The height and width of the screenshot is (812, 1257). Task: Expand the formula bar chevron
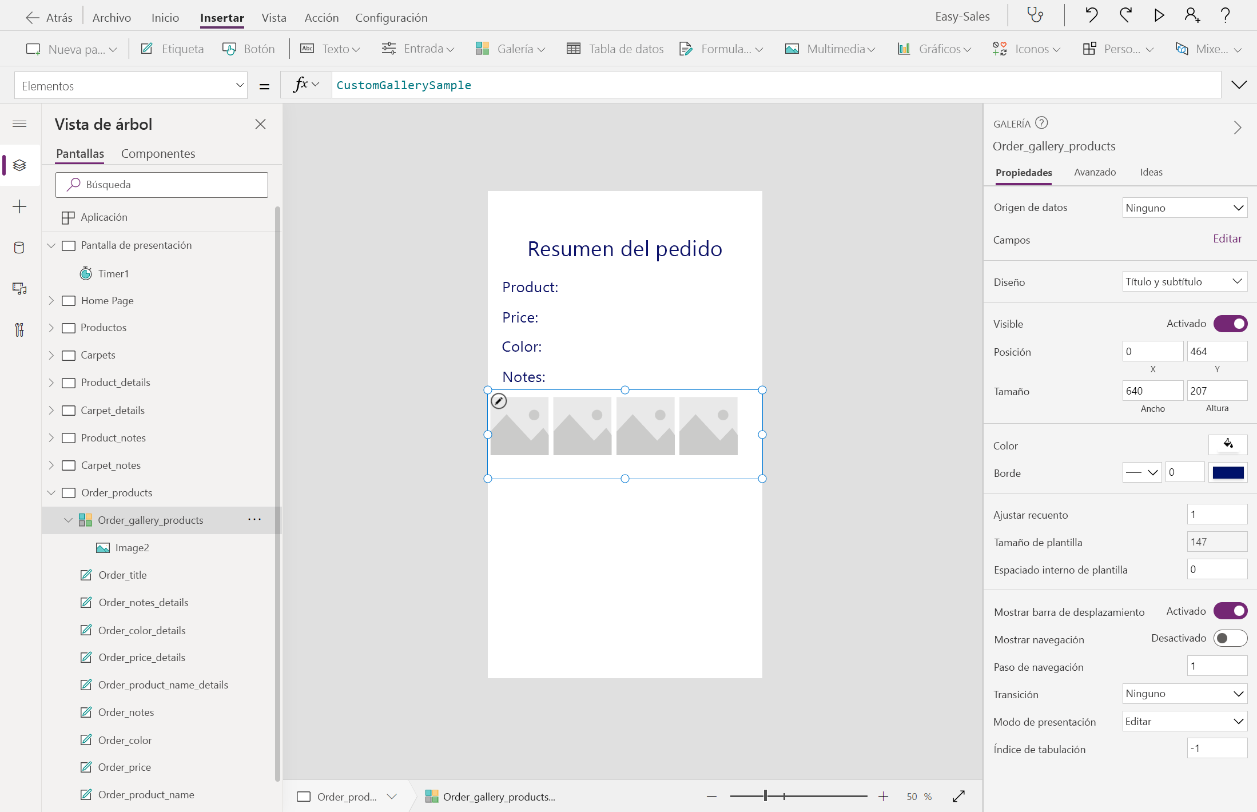(1239, 85)
